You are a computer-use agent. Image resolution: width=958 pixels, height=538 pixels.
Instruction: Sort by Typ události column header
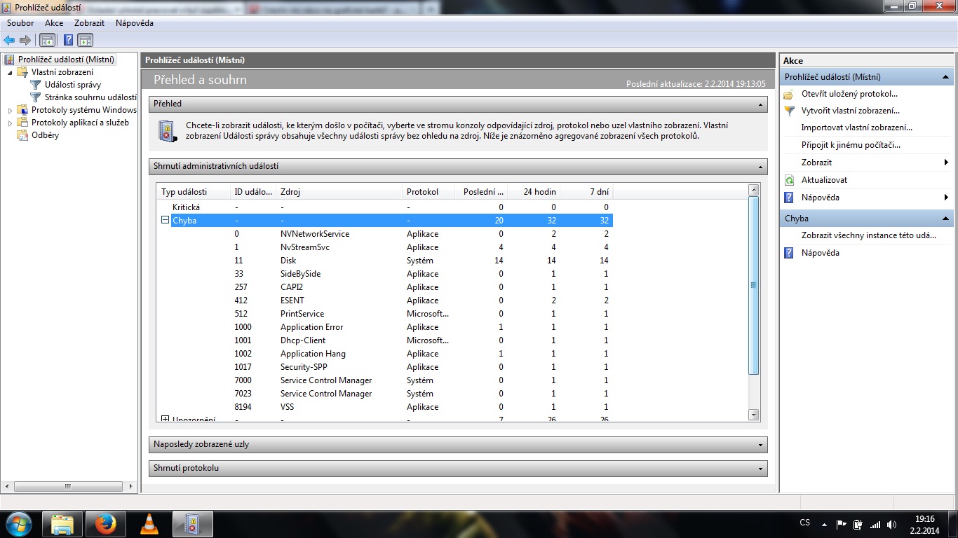pos(194,192)
